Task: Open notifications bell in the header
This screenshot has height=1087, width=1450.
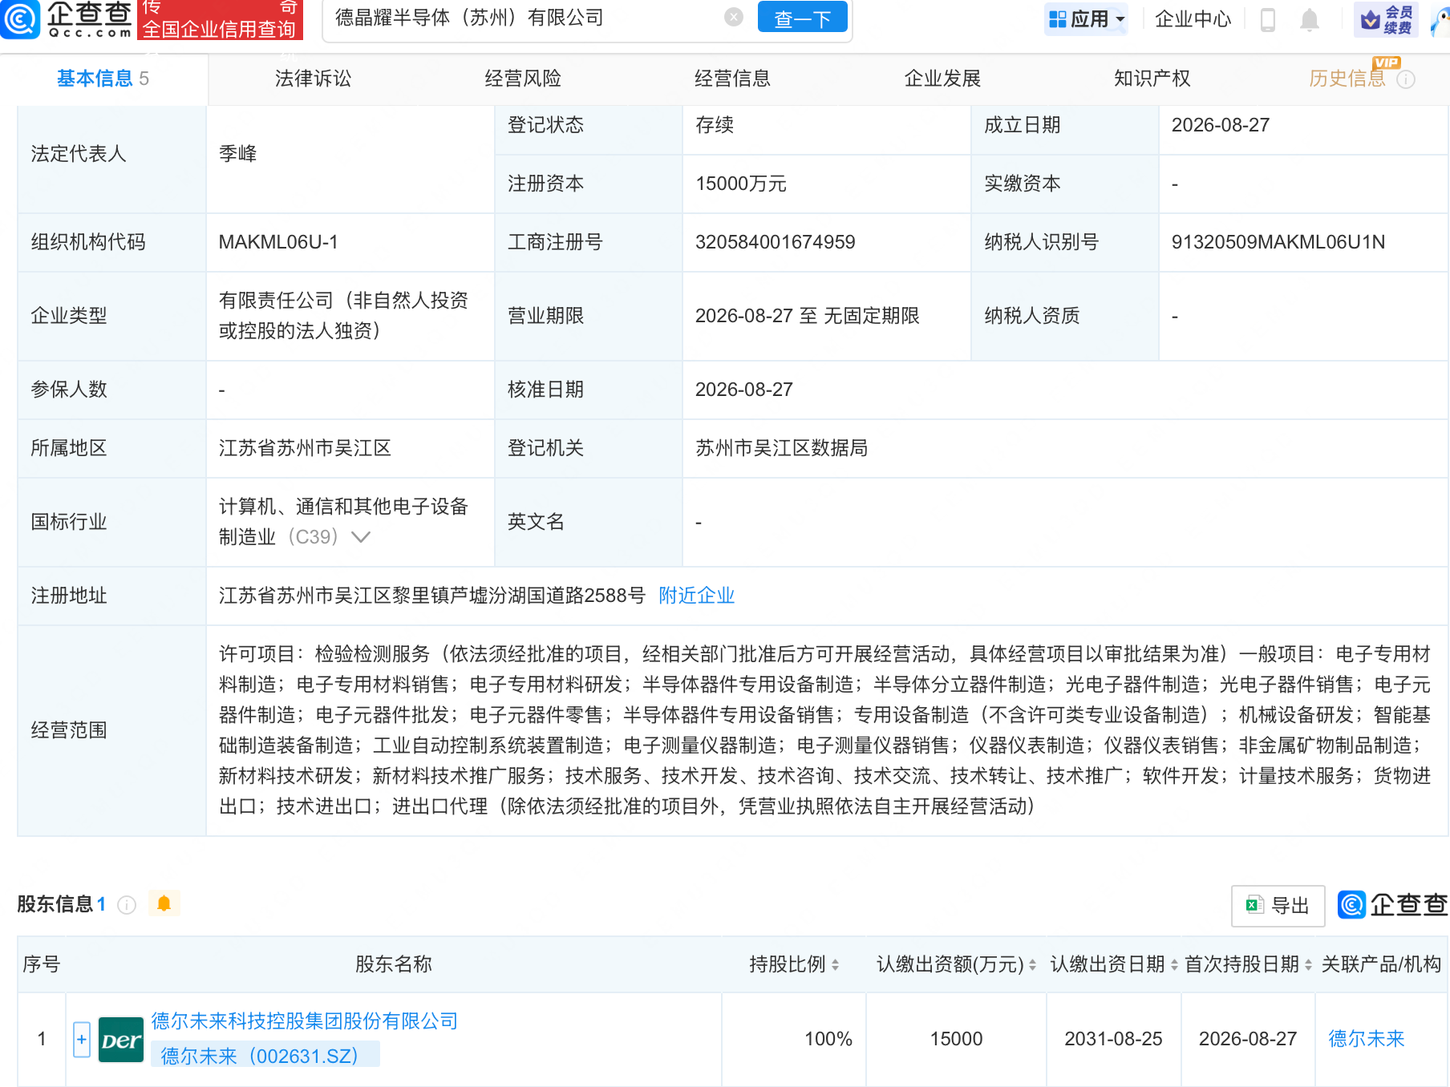Action: pos(1309,19)
